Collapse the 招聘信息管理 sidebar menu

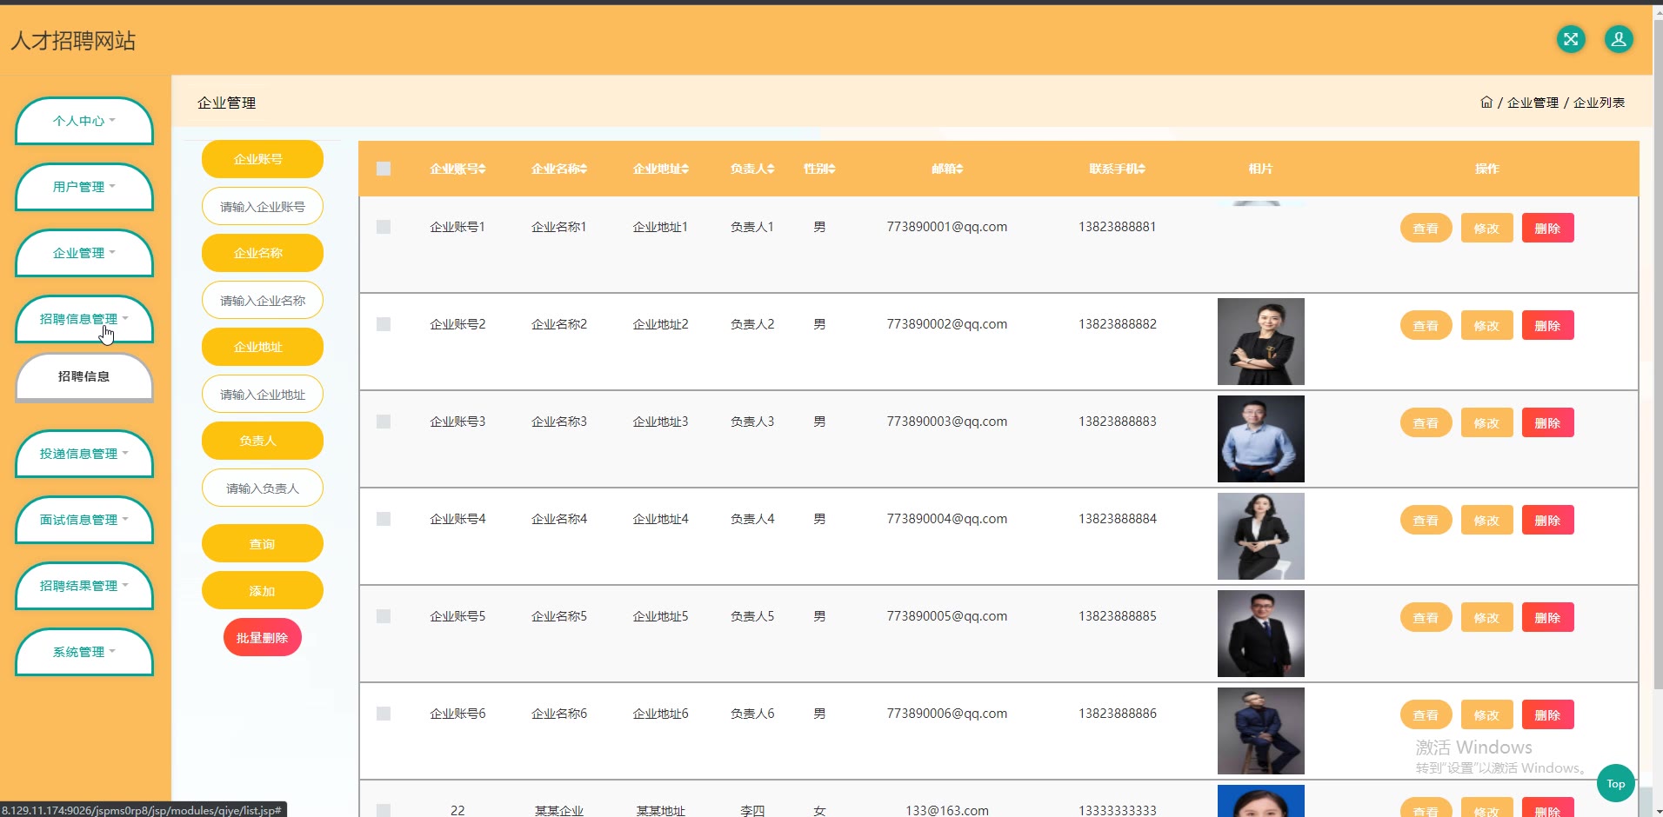tap(84, 319)
